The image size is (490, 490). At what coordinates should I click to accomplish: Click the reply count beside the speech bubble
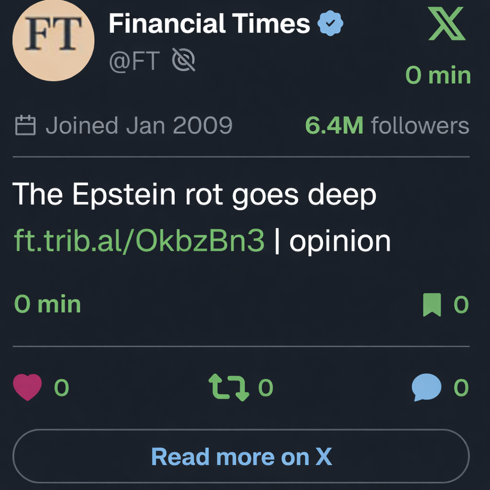461,388
